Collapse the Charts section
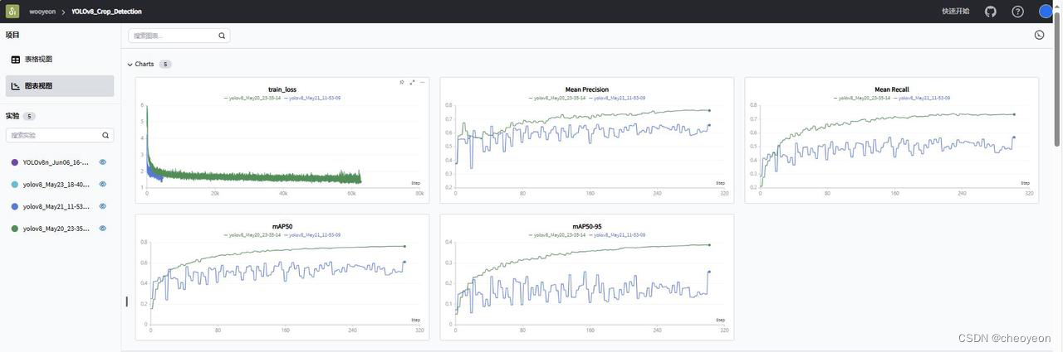Viewport: 1063px width, 352px height. point(130,64)
